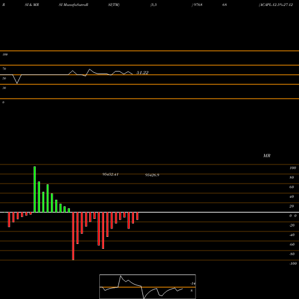Click the 9768 header value

pyautogui.click(x=197, y=5)
